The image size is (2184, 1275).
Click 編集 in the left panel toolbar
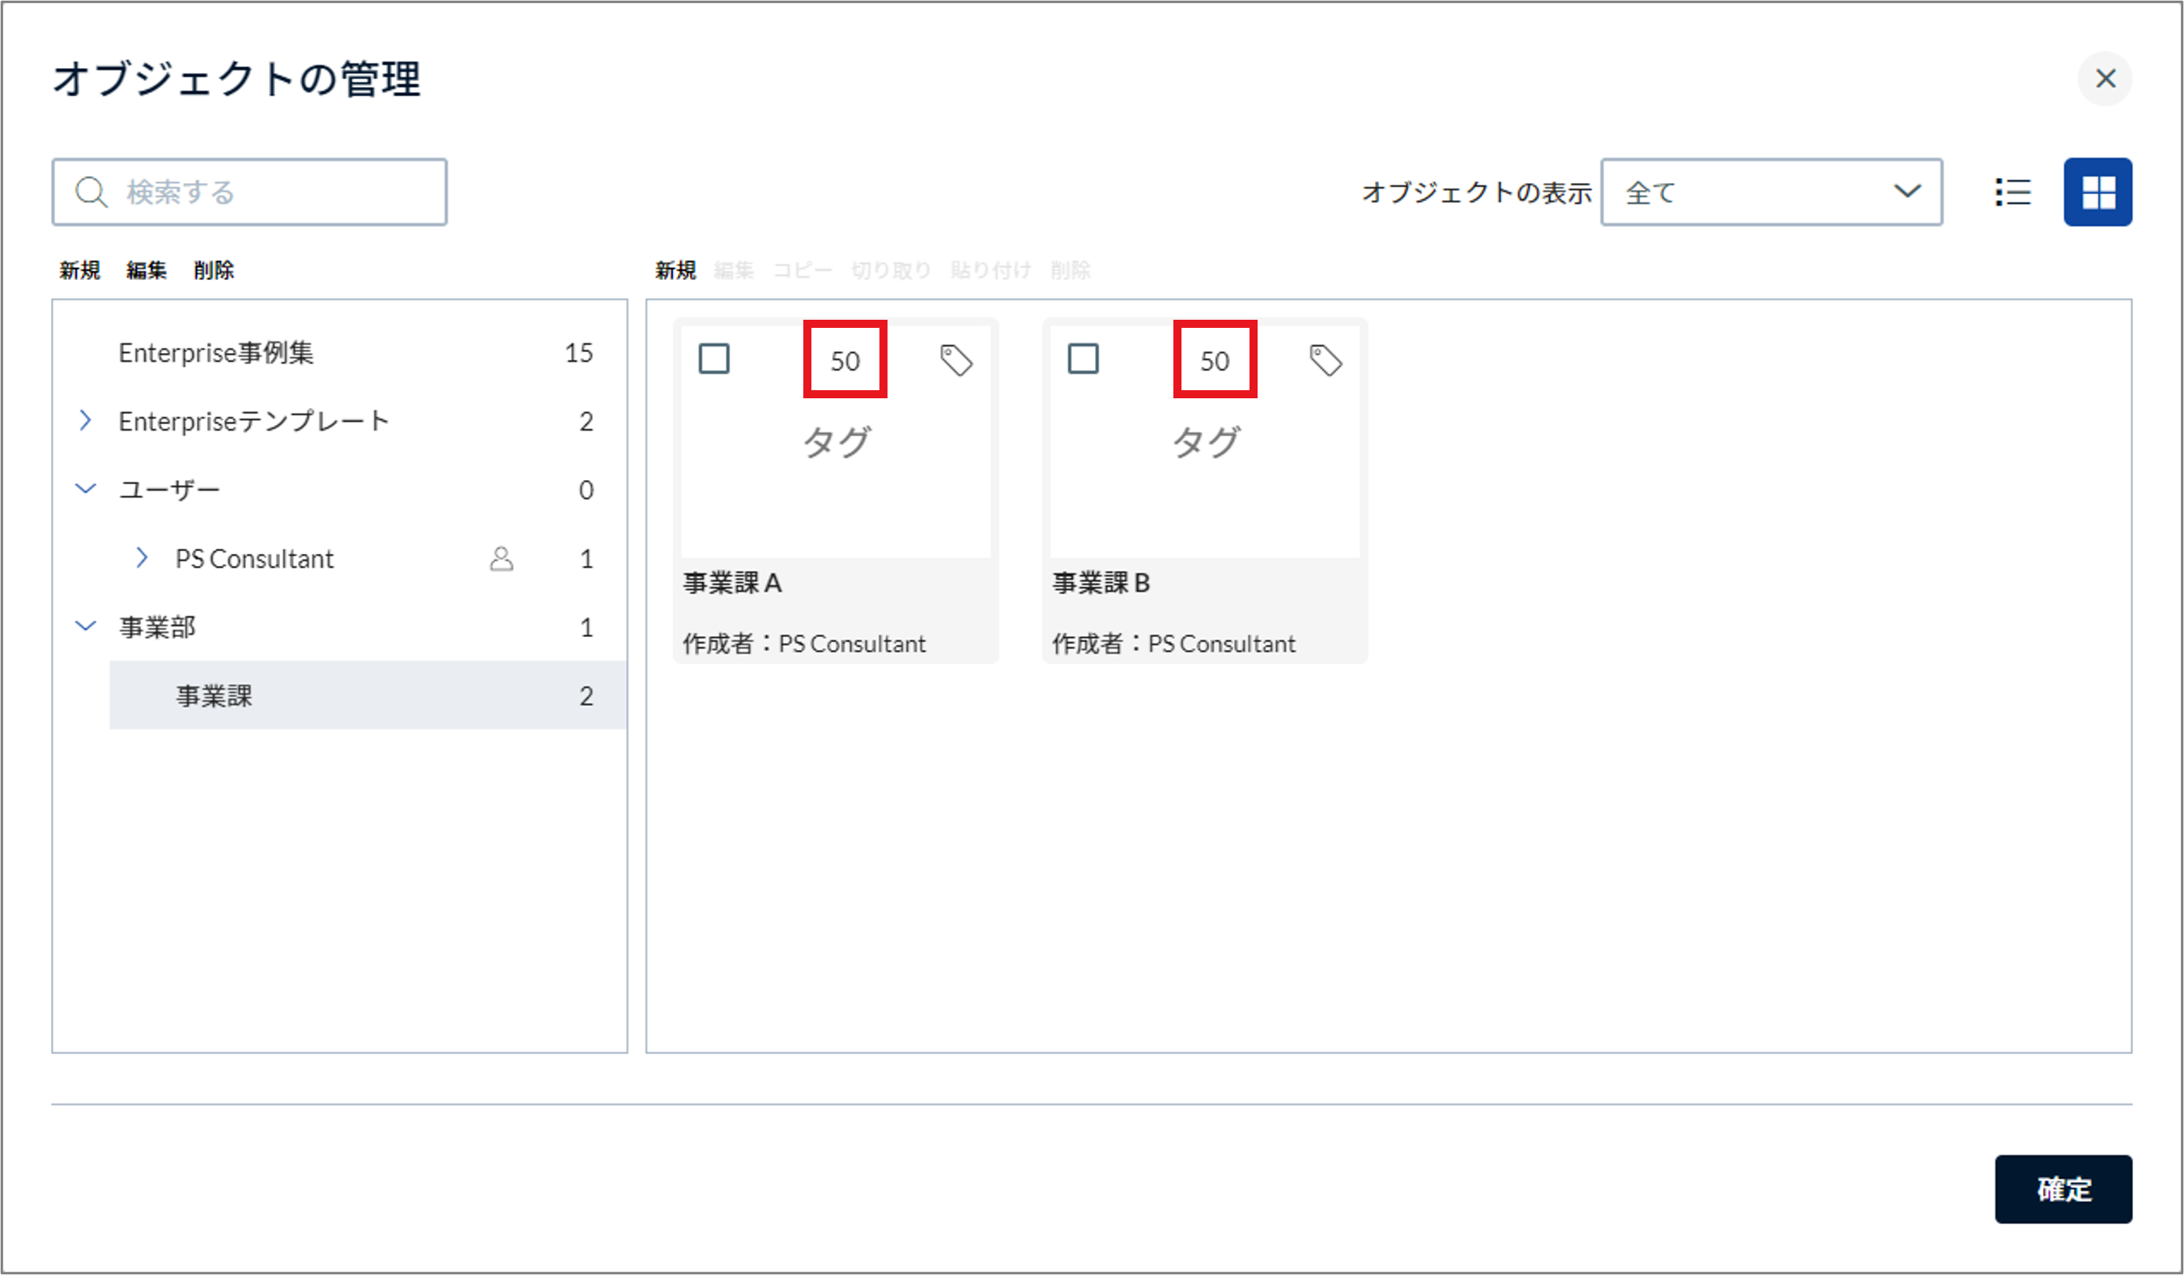click(x=147, y=270)
